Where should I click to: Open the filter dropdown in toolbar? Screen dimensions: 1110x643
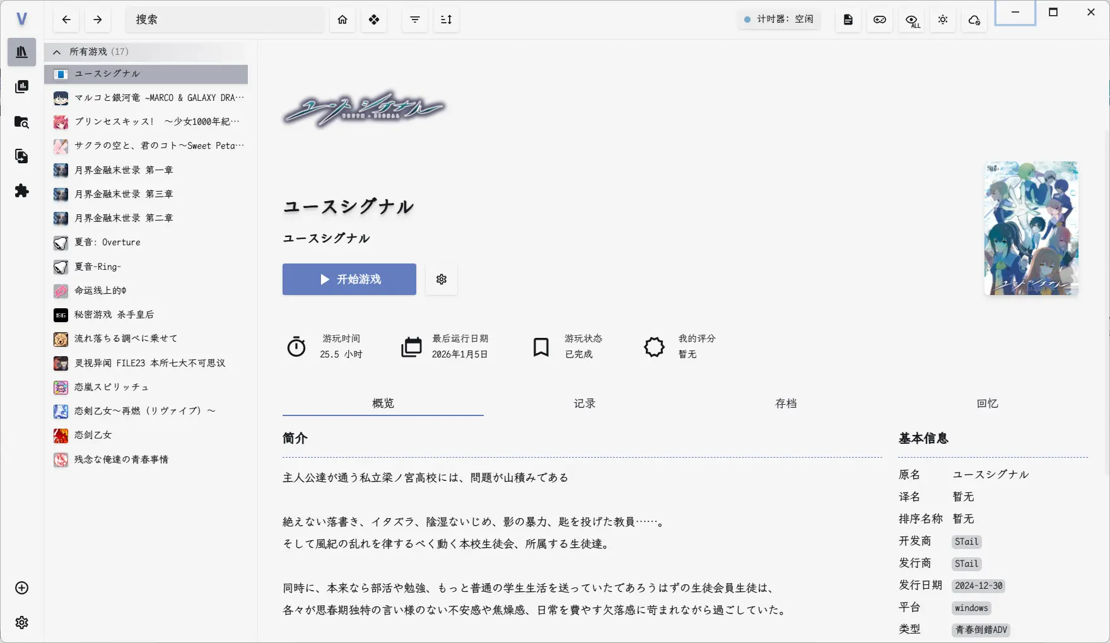click(415, 20)
